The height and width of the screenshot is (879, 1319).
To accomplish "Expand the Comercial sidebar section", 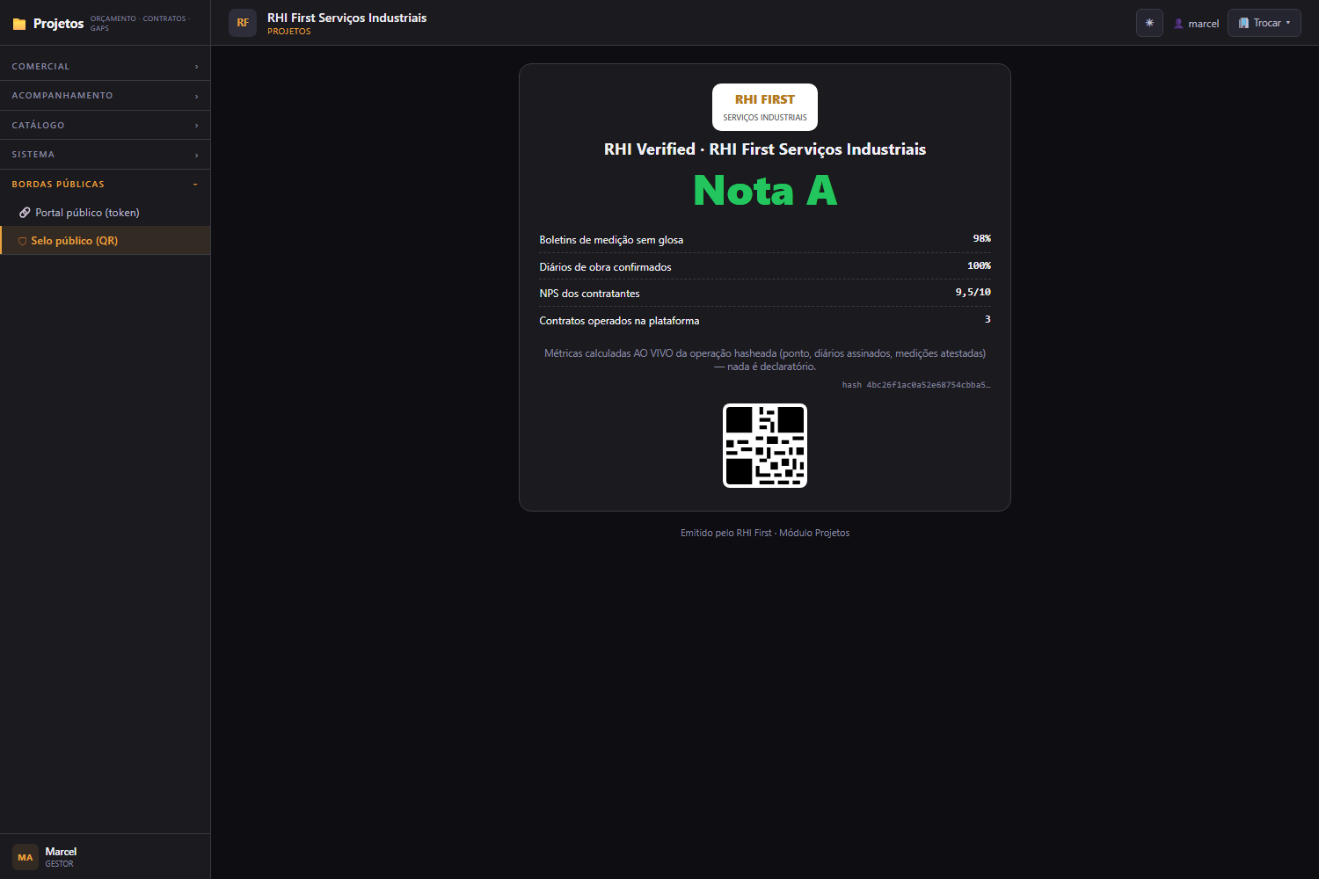I will (106, 67).
